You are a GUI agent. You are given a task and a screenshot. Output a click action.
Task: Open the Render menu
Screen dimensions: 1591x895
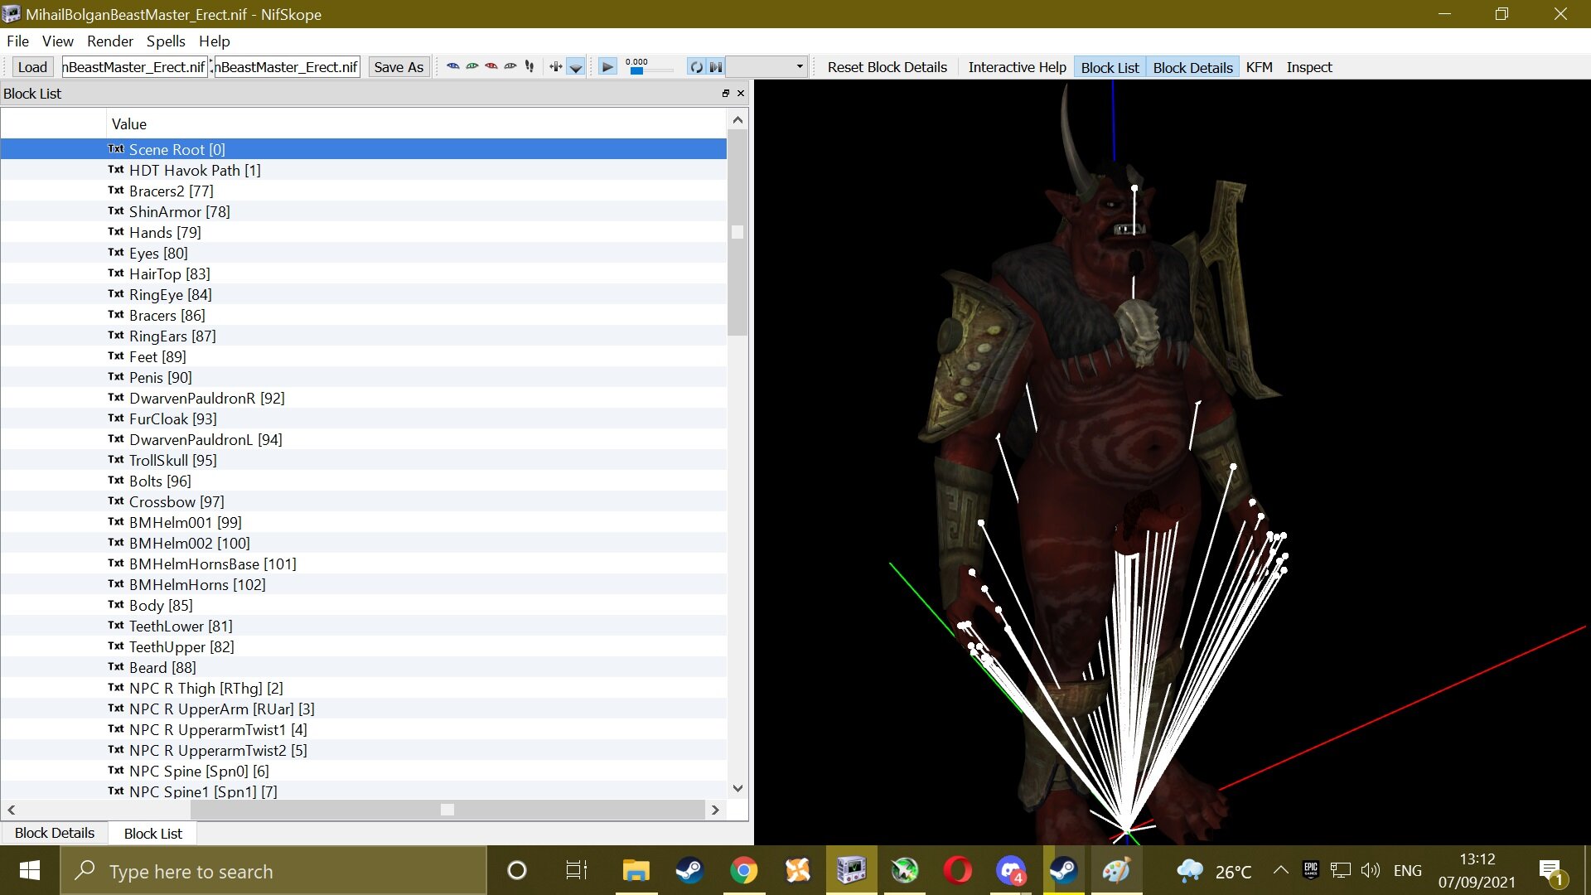click(x=110, y=41)
